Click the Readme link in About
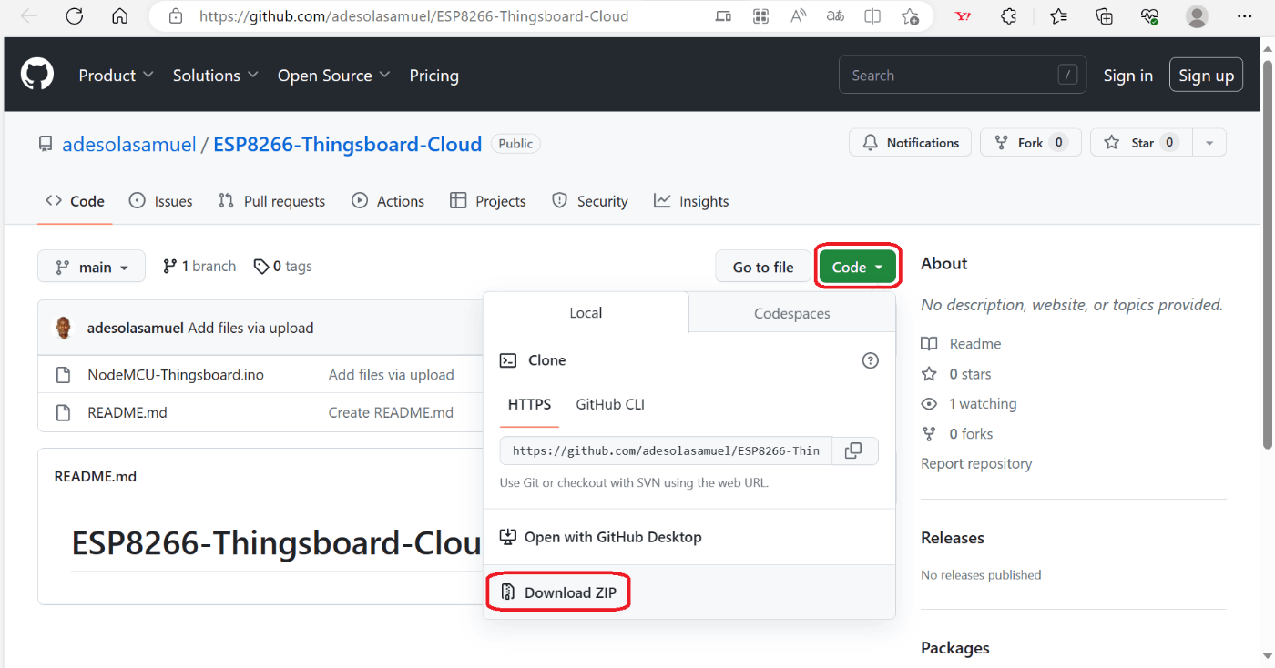Viewport: 1275px width, 668px height. 961,343
